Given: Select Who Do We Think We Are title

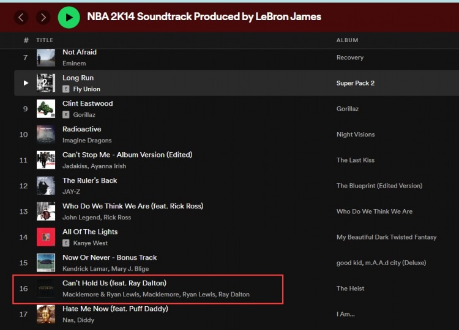Looking at the screenshot, I should [133, 206].
